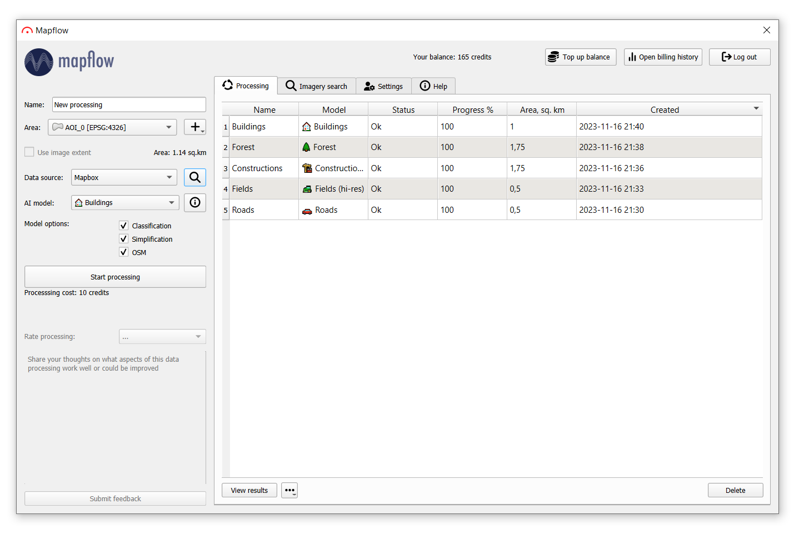Click Top up balance button
799x534 pixels.
[581, 57]
